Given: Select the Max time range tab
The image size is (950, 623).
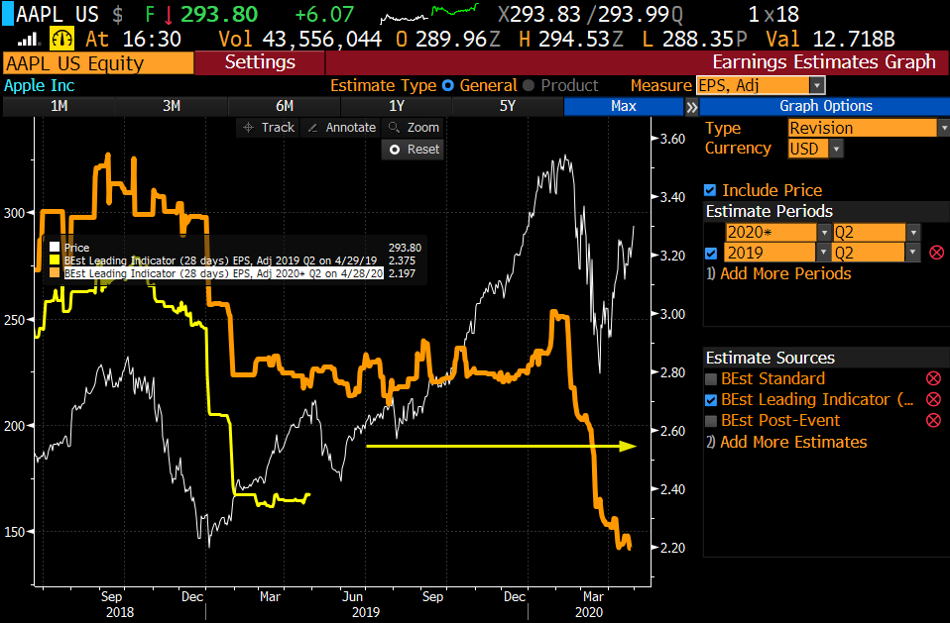Looking at the screenshot, I should click(x=624, y=106).
